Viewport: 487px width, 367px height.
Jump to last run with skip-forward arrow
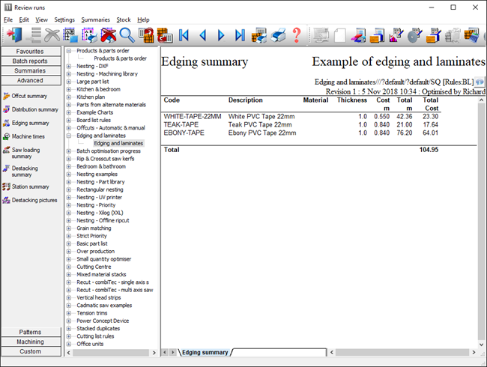(x=240, y=35)
